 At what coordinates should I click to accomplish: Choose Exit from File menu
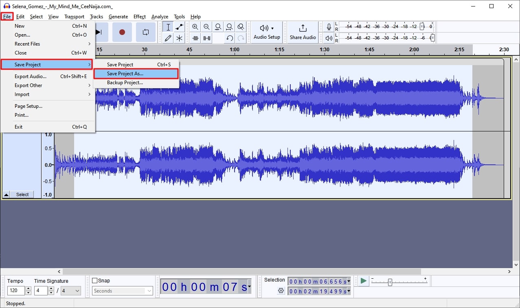tap(48, 127)
